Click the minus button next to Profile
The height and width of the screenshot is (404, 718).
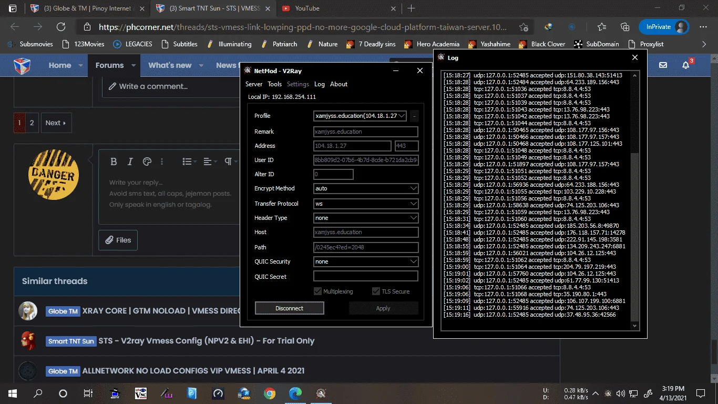click(x=415, y=116)
